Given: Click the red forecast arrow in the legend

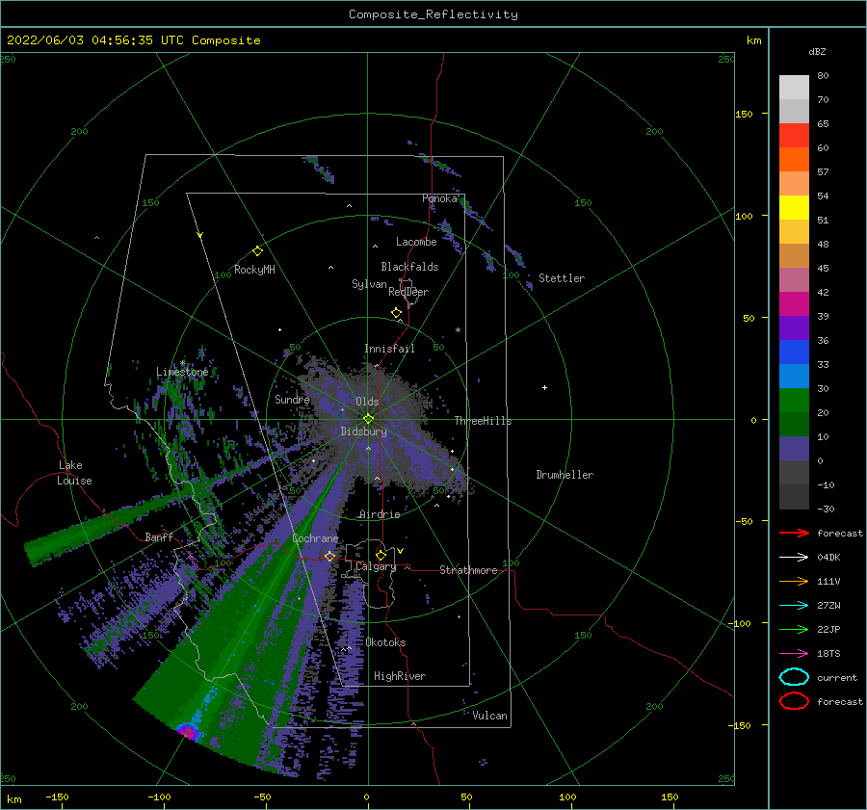Looking at the screenshot, I should coord(794,533).
